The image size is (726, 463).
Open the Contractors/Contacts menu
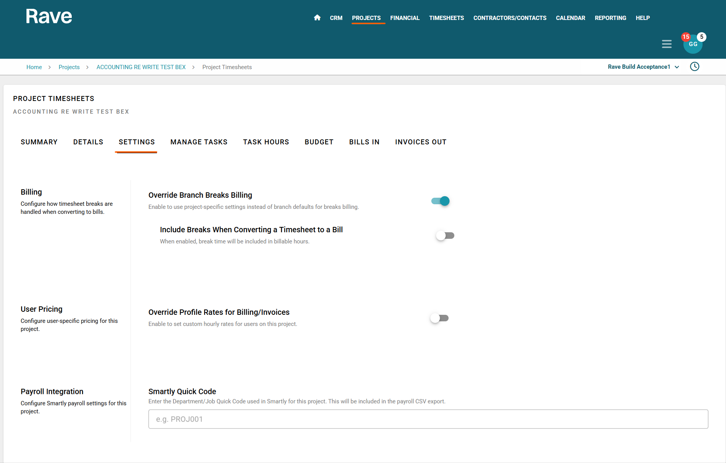510,18
